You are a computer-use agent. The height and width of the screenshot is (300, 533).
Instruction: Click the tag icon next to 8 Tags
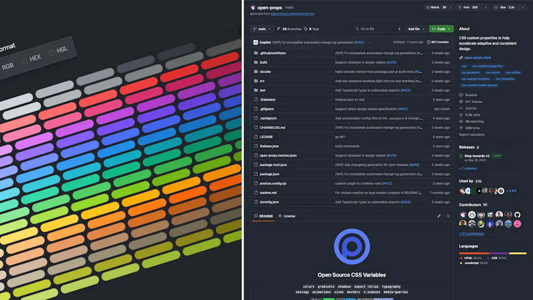(305, 29)
